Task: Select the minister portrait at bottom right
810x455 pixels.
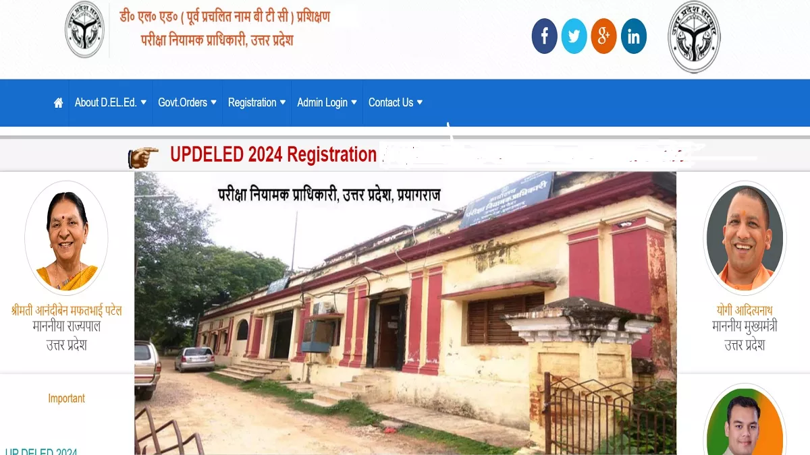Action: point(745,421)
